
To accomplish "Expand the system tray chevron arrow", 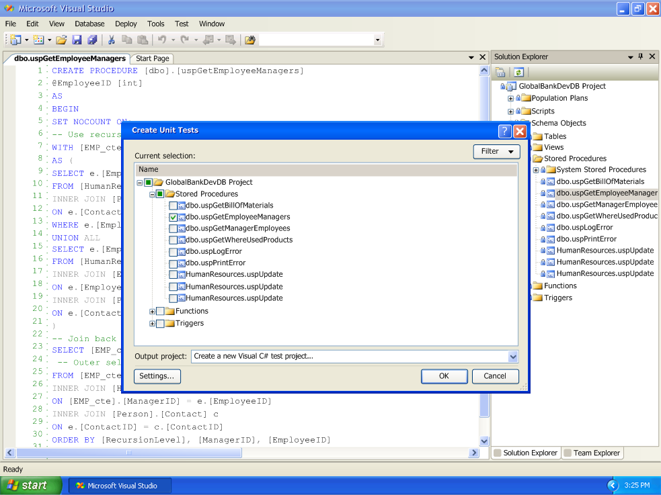I will pos(613,486).
